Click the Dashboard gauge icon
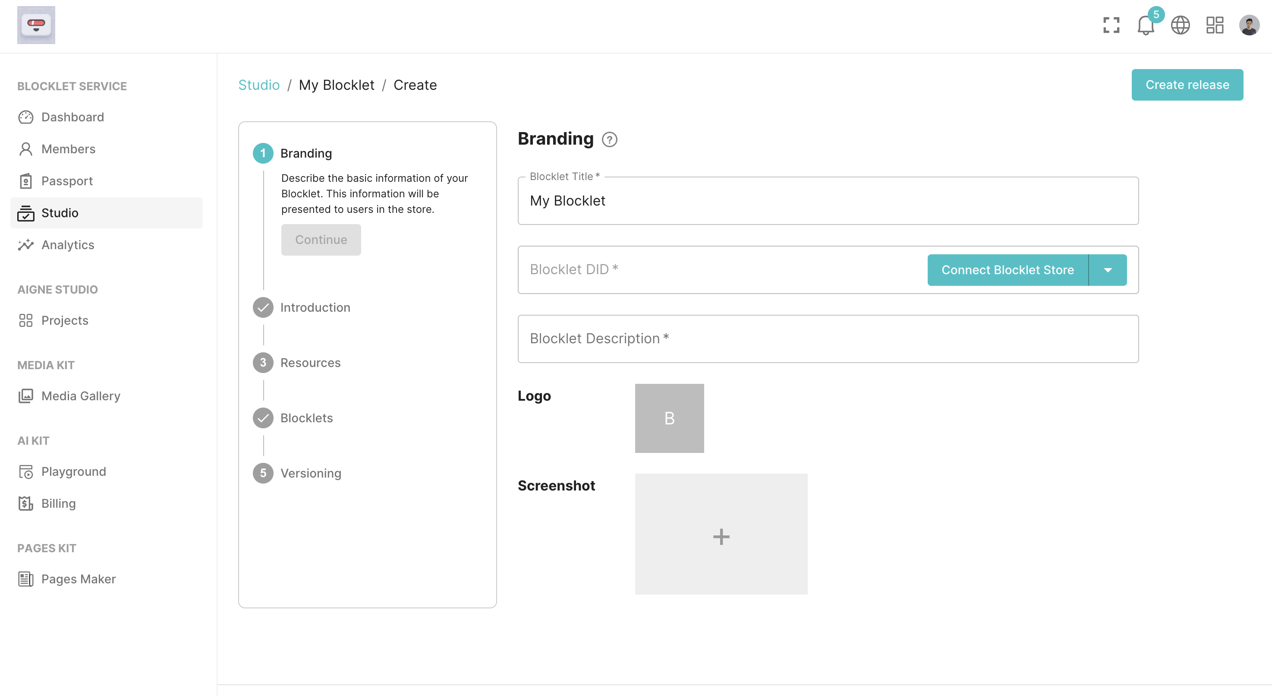This screenshot has width=1272, height=696. 26,117
